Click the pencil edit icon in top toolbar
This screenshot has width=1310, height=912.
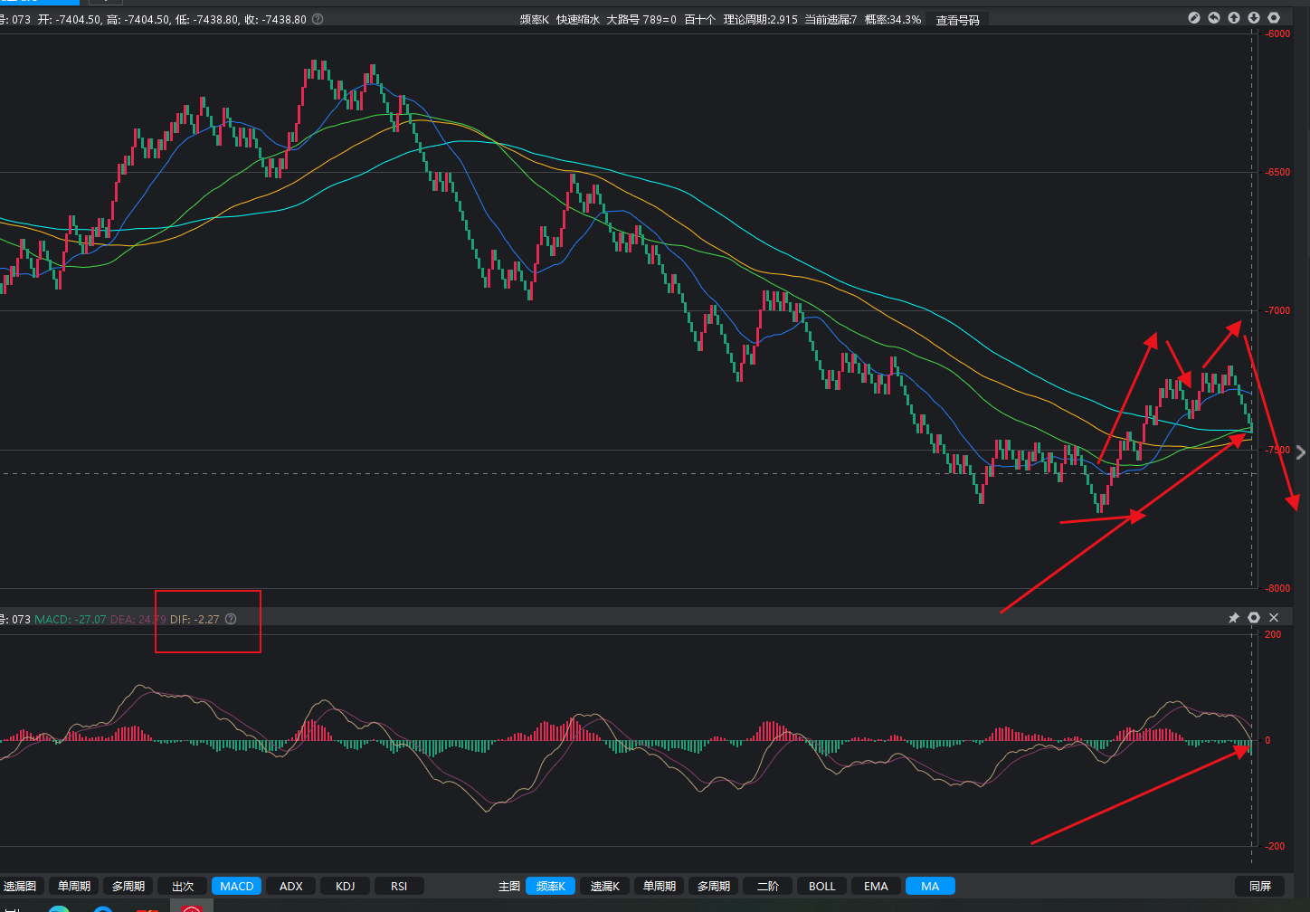coord(1194,18)
